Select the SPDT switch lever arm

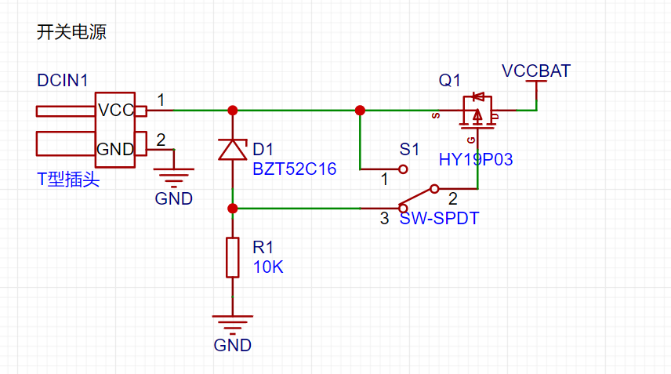click(416, 198)
